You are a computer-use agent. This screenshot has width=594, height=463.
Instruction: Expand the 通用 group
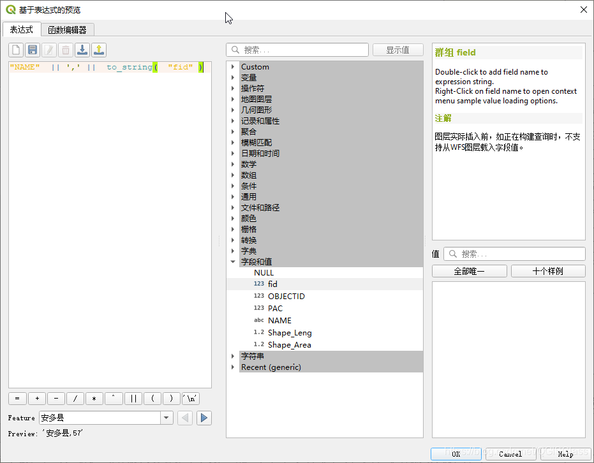click(233, 196)
